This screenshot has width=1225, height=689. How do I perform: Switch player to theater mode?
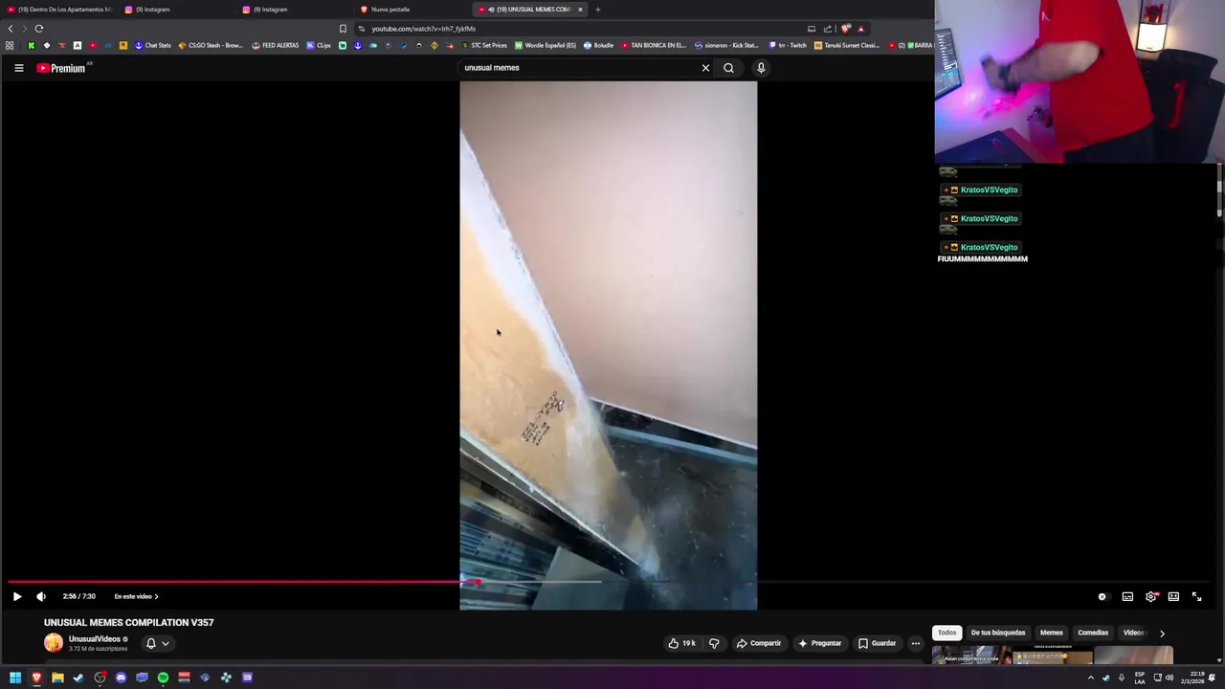[x=1173, y=596]
